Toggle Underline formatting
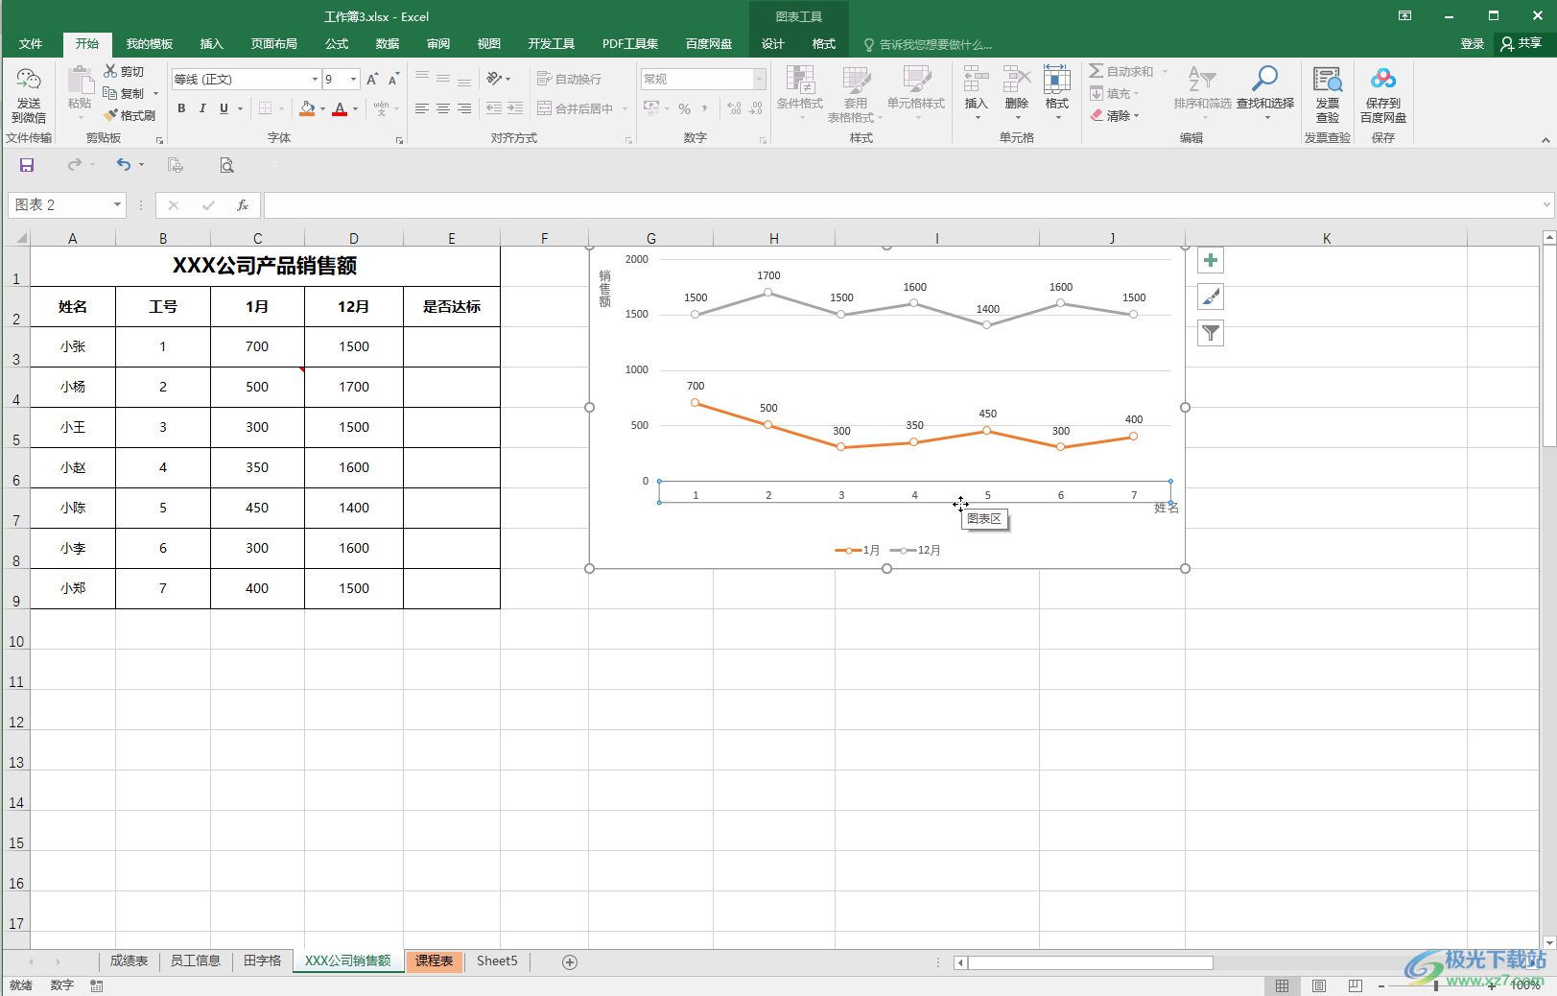Viewport: 1557px width, 996px height. click(x=224, y=108)
